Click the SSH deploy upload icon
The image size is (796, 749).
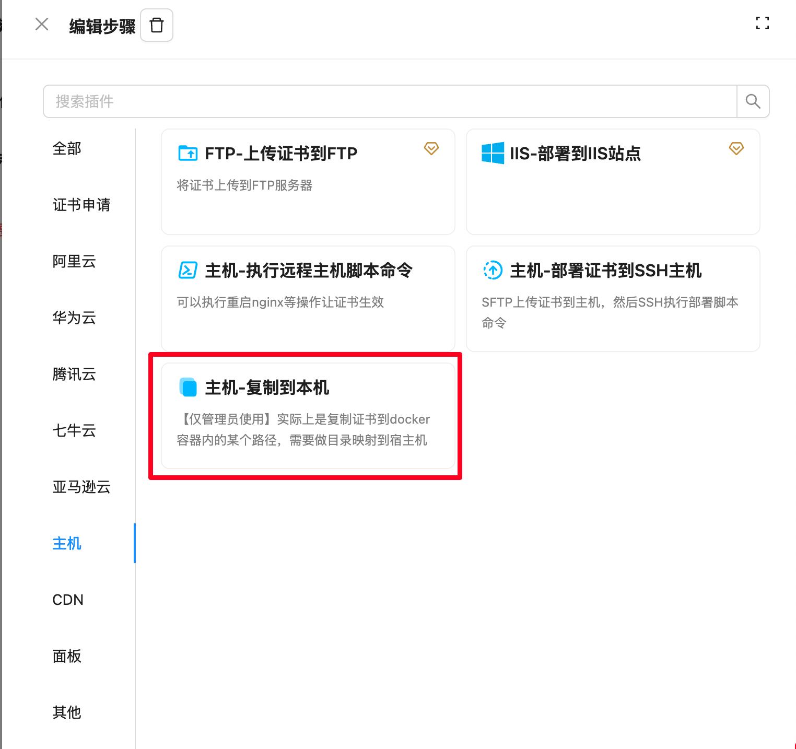(x=493, y=270)
